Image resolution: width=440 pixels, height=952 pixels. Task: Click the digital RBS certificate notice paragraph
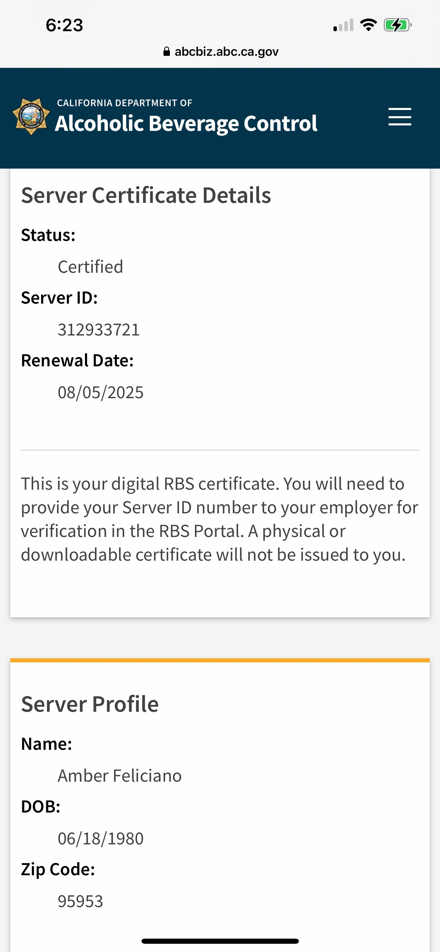[x=219, y=519]
